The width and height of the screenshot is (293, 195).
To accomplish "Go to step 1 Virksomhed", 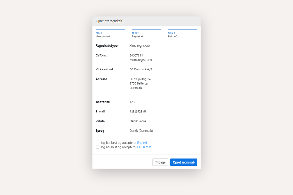I will pyautogui.click(x=103, y=35).
